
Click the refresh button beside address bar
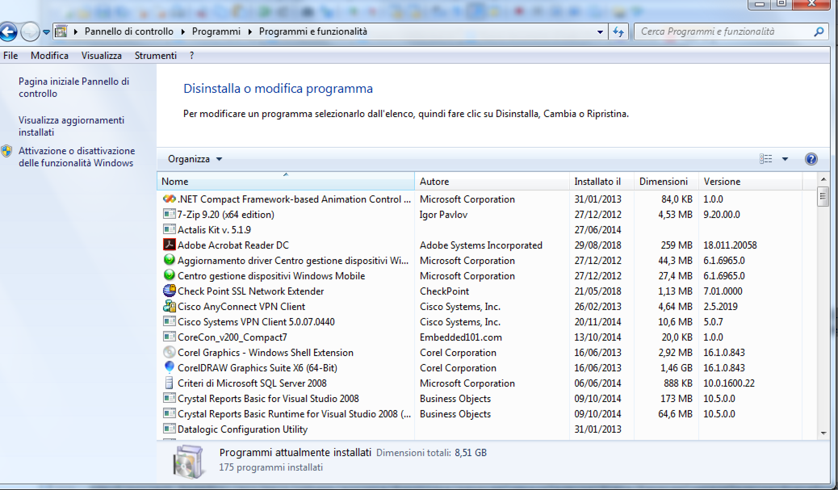tap(618, 31)
